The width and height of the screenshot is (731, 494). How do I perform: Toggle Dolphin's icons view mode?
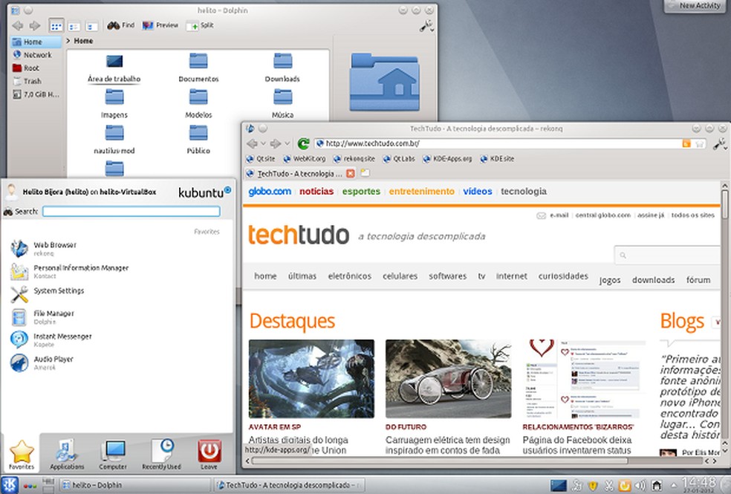tap(56, 25)
